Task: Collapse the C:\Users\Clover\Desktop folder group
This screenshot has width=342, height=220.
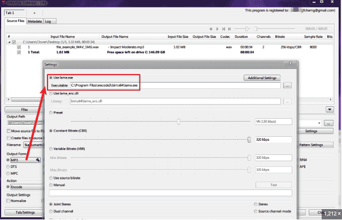Action: [x=9, y=42]
